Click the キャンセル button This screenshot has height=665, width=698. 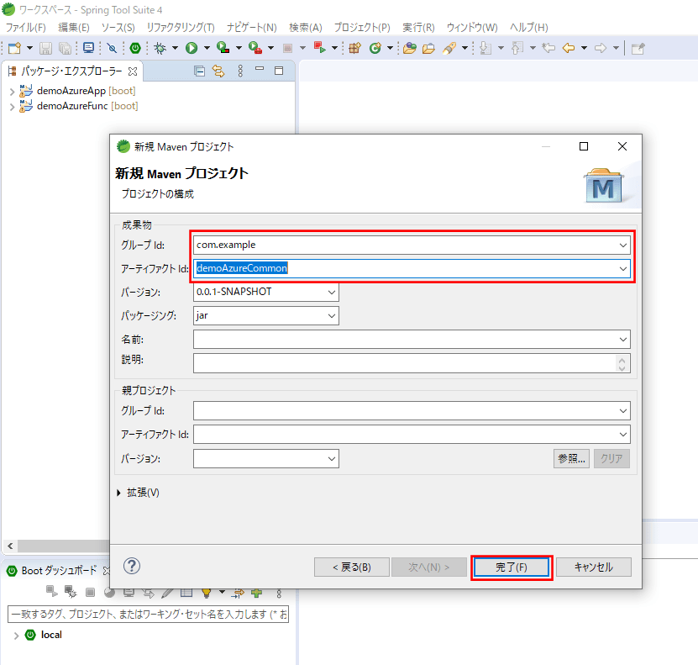coord(593,567)
